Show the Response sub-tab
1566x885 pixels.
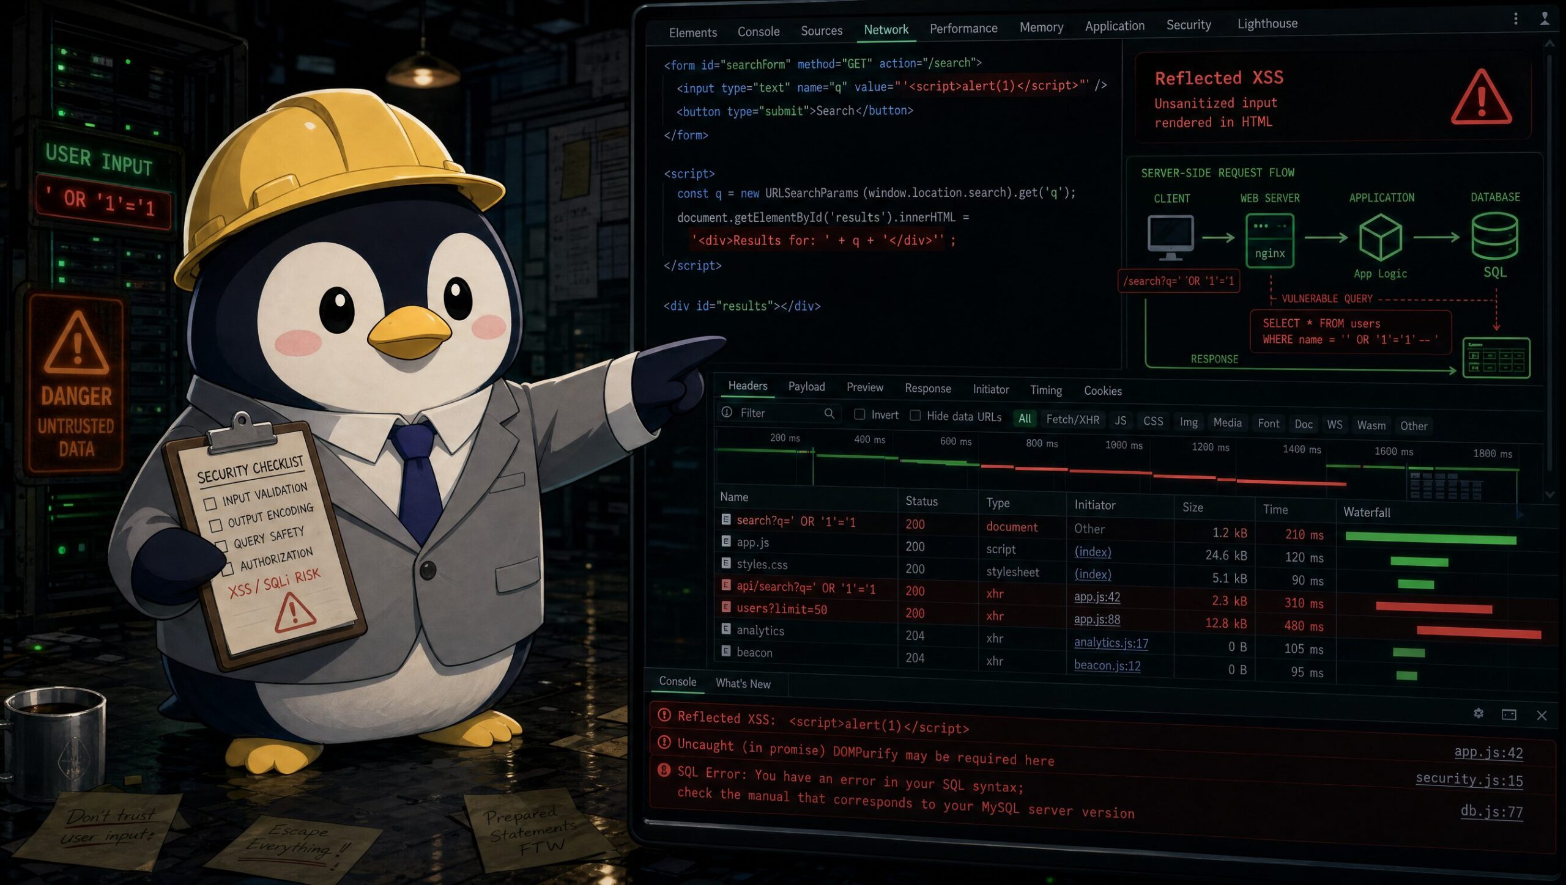928,388
